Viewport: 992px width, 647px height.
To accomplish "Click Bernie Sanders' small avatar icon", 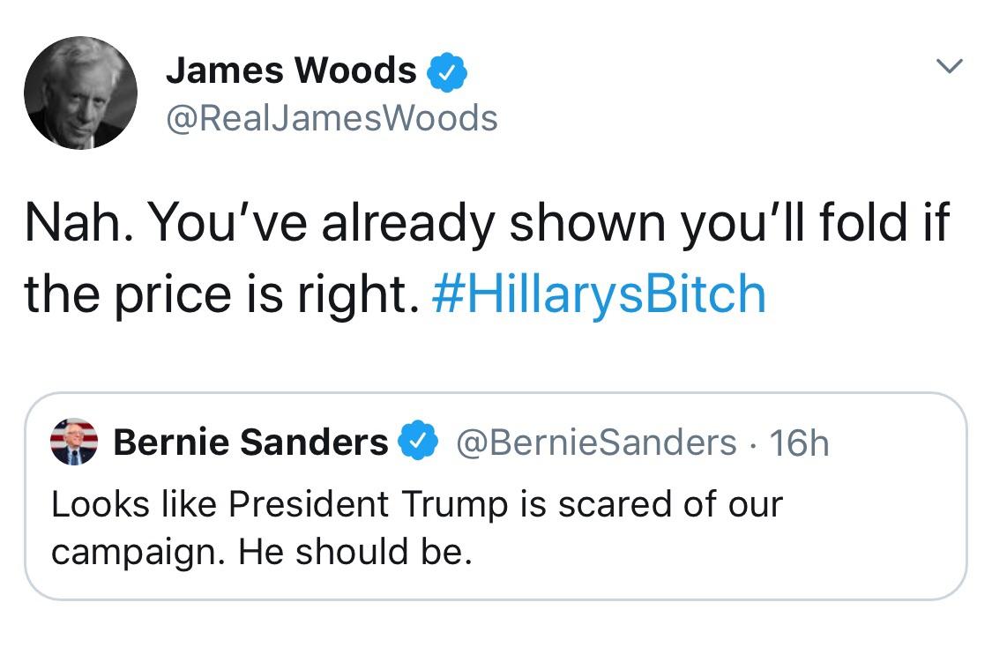I will pos(74,442).
